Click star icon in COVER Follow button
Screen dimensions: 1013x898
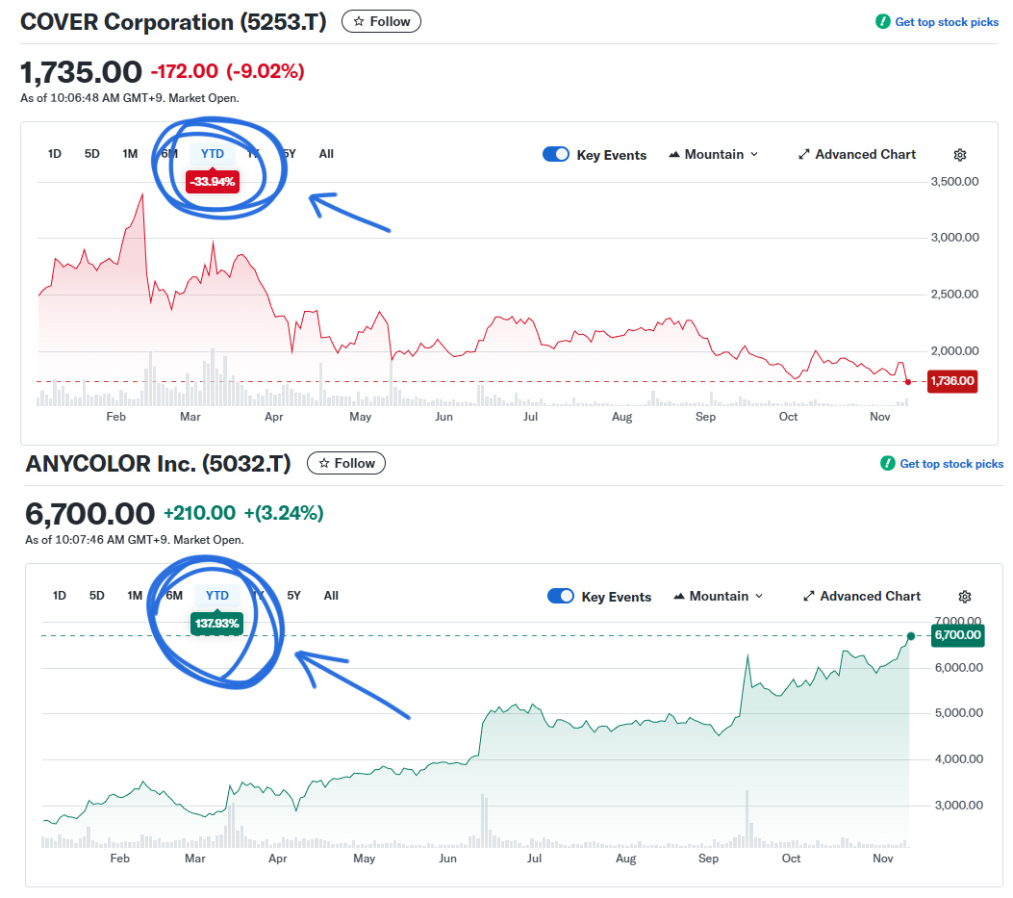(x=359, y=21)
